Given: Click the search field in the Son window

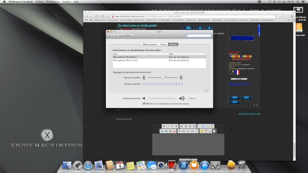Looking at the screenshot, I should pyautogui.click(x=198, y=35).
